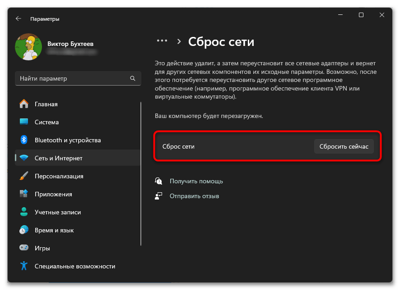Open the Homer Simpson profile avatar
The width and height of the screenshot is (400, 290).
(28, 47)
